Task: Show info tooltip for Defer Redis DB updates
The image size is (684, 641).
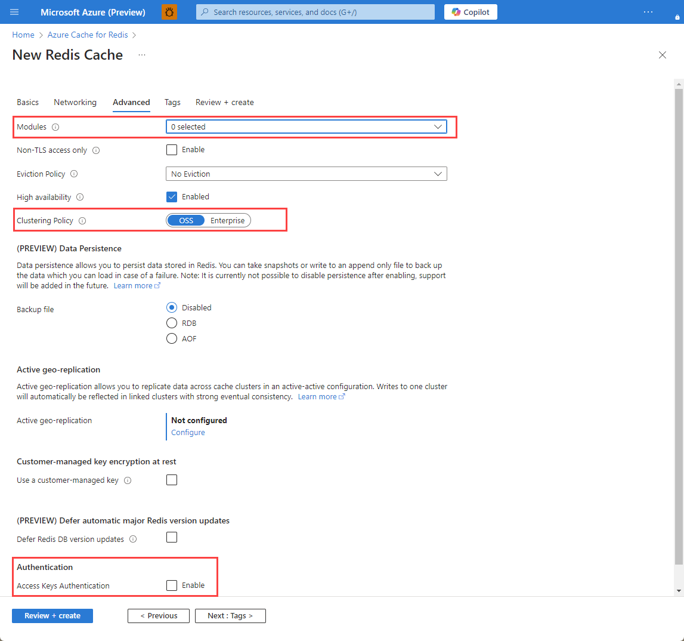Action: pyautogui.click(x=133, y=540)
